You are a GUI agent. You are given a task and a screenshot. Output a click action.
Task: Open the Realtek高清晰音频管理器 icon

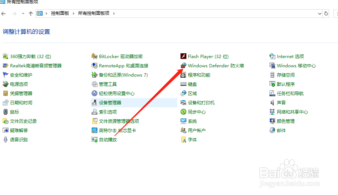pos(6,65)
